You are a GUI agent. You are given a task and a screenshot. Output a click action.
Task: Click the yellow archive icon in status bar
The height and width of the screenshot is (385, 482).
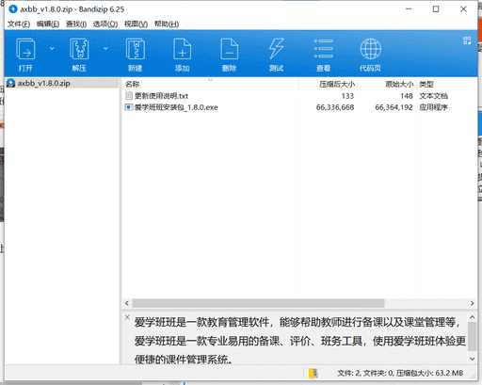tap(313, 373)
